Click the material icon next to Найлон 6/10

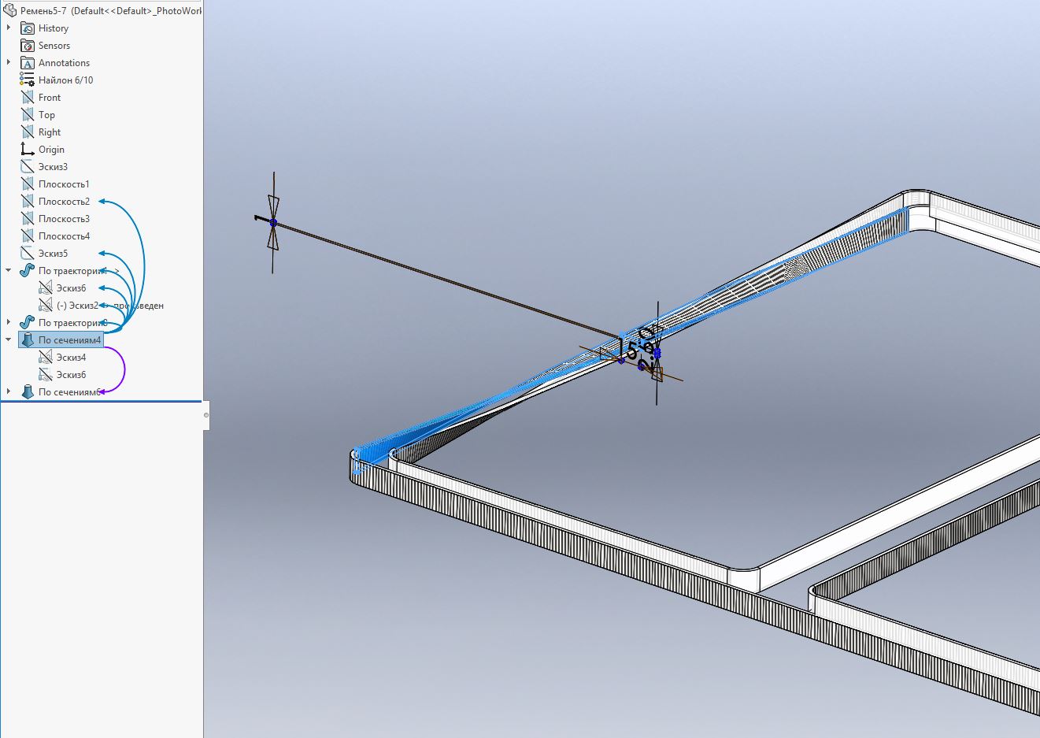28,80
